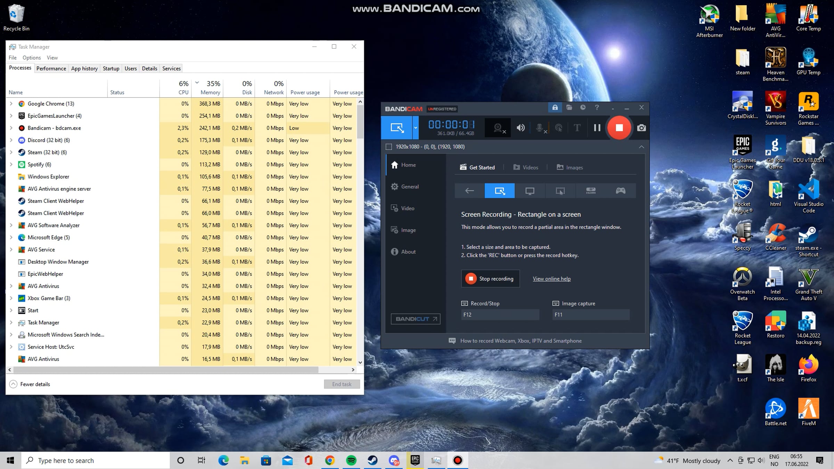834x469 pixels.
Task: Click the Record/Stop hotkey field showing F12
Action: pos(500,315)
